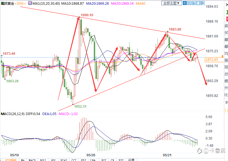Click the 5.66 MACD scale value
Viewport: 228px width, 161px height.
(209, 117)
